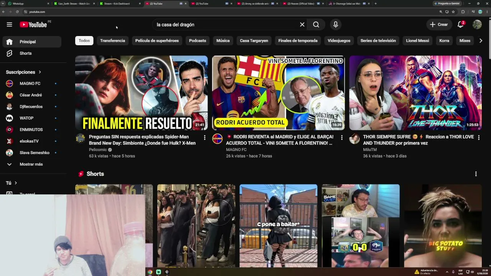Image resolution: width=491 pixels, height=276 pixels.
Task: Open the MAGNO FC subscription
Action: [32, 84]
